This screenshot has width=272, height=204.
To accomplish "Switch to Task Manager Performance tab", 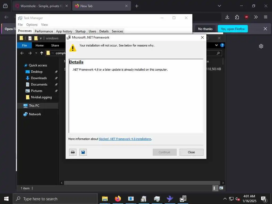I will click(44, 31).
